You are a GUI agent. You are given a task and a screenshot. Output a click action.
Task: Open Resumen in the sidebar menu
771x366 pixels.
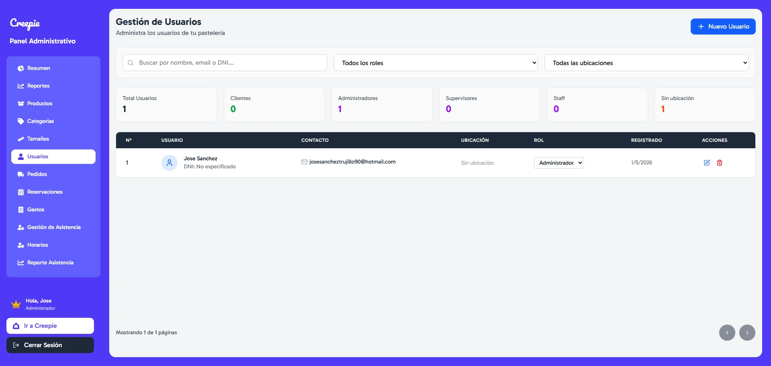click(53, 68)
